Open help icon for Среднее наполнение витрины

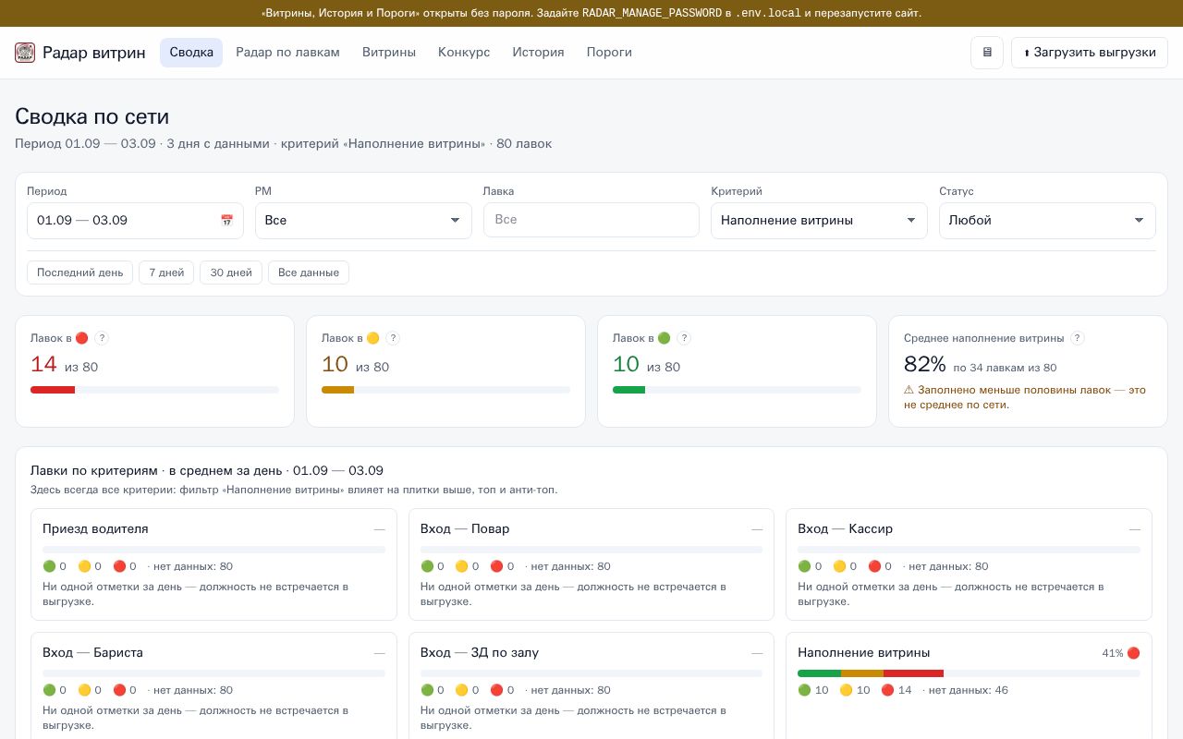click(x=1078, y=338)
